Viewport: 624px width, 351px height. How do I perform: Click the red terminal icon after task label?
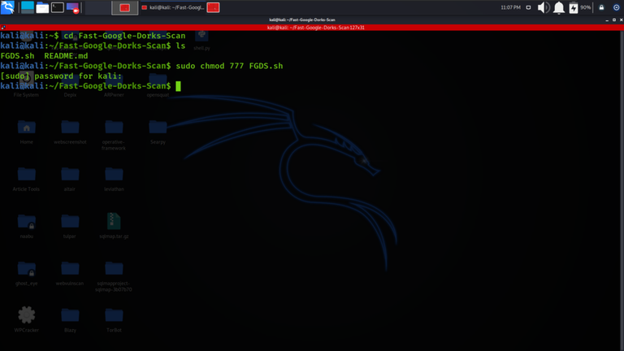pyautogui.click(x=214, y=7)
